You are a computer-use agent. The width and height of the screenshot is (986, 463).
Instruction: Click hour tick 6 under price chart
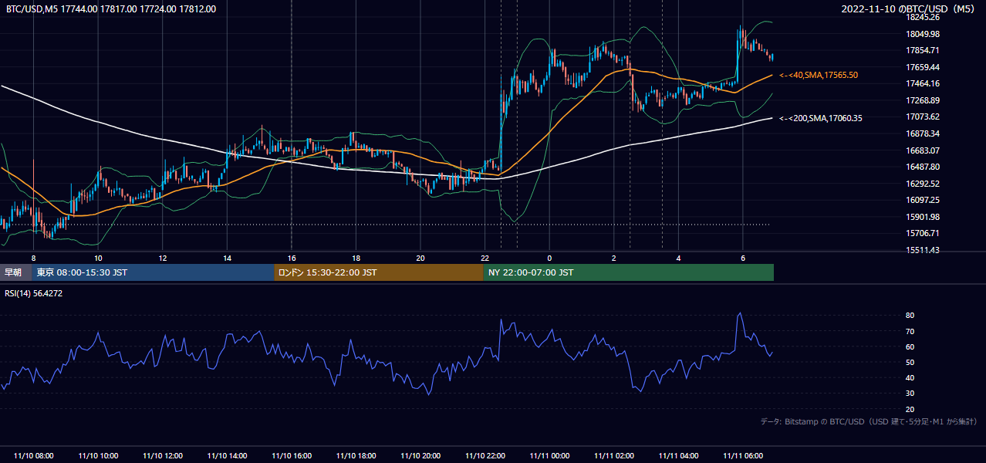pyautogui.click(x=743, y=258)
